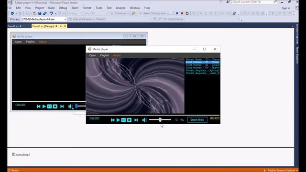Select the Vincent_Augustus light.mp3 playlist entry
This screenshot has height=172, width=306.
[x=203, y=70]
